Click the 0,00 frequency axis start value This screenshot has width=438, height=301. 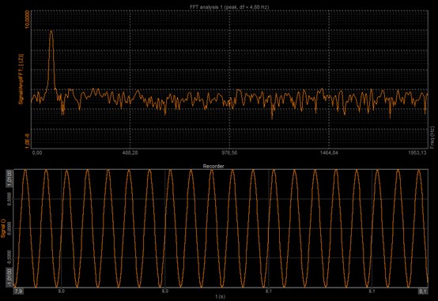pos(37,152)
